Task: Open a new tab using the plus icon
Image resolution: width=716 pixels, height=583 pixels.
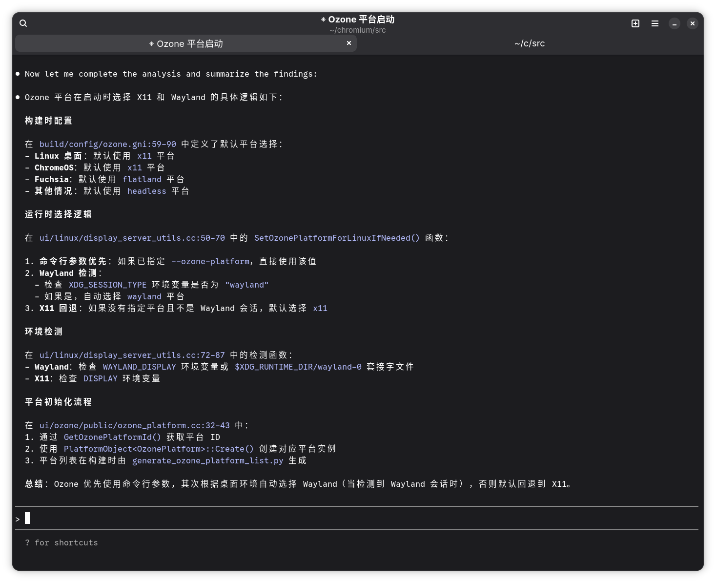Action: (x=635, y=23)
